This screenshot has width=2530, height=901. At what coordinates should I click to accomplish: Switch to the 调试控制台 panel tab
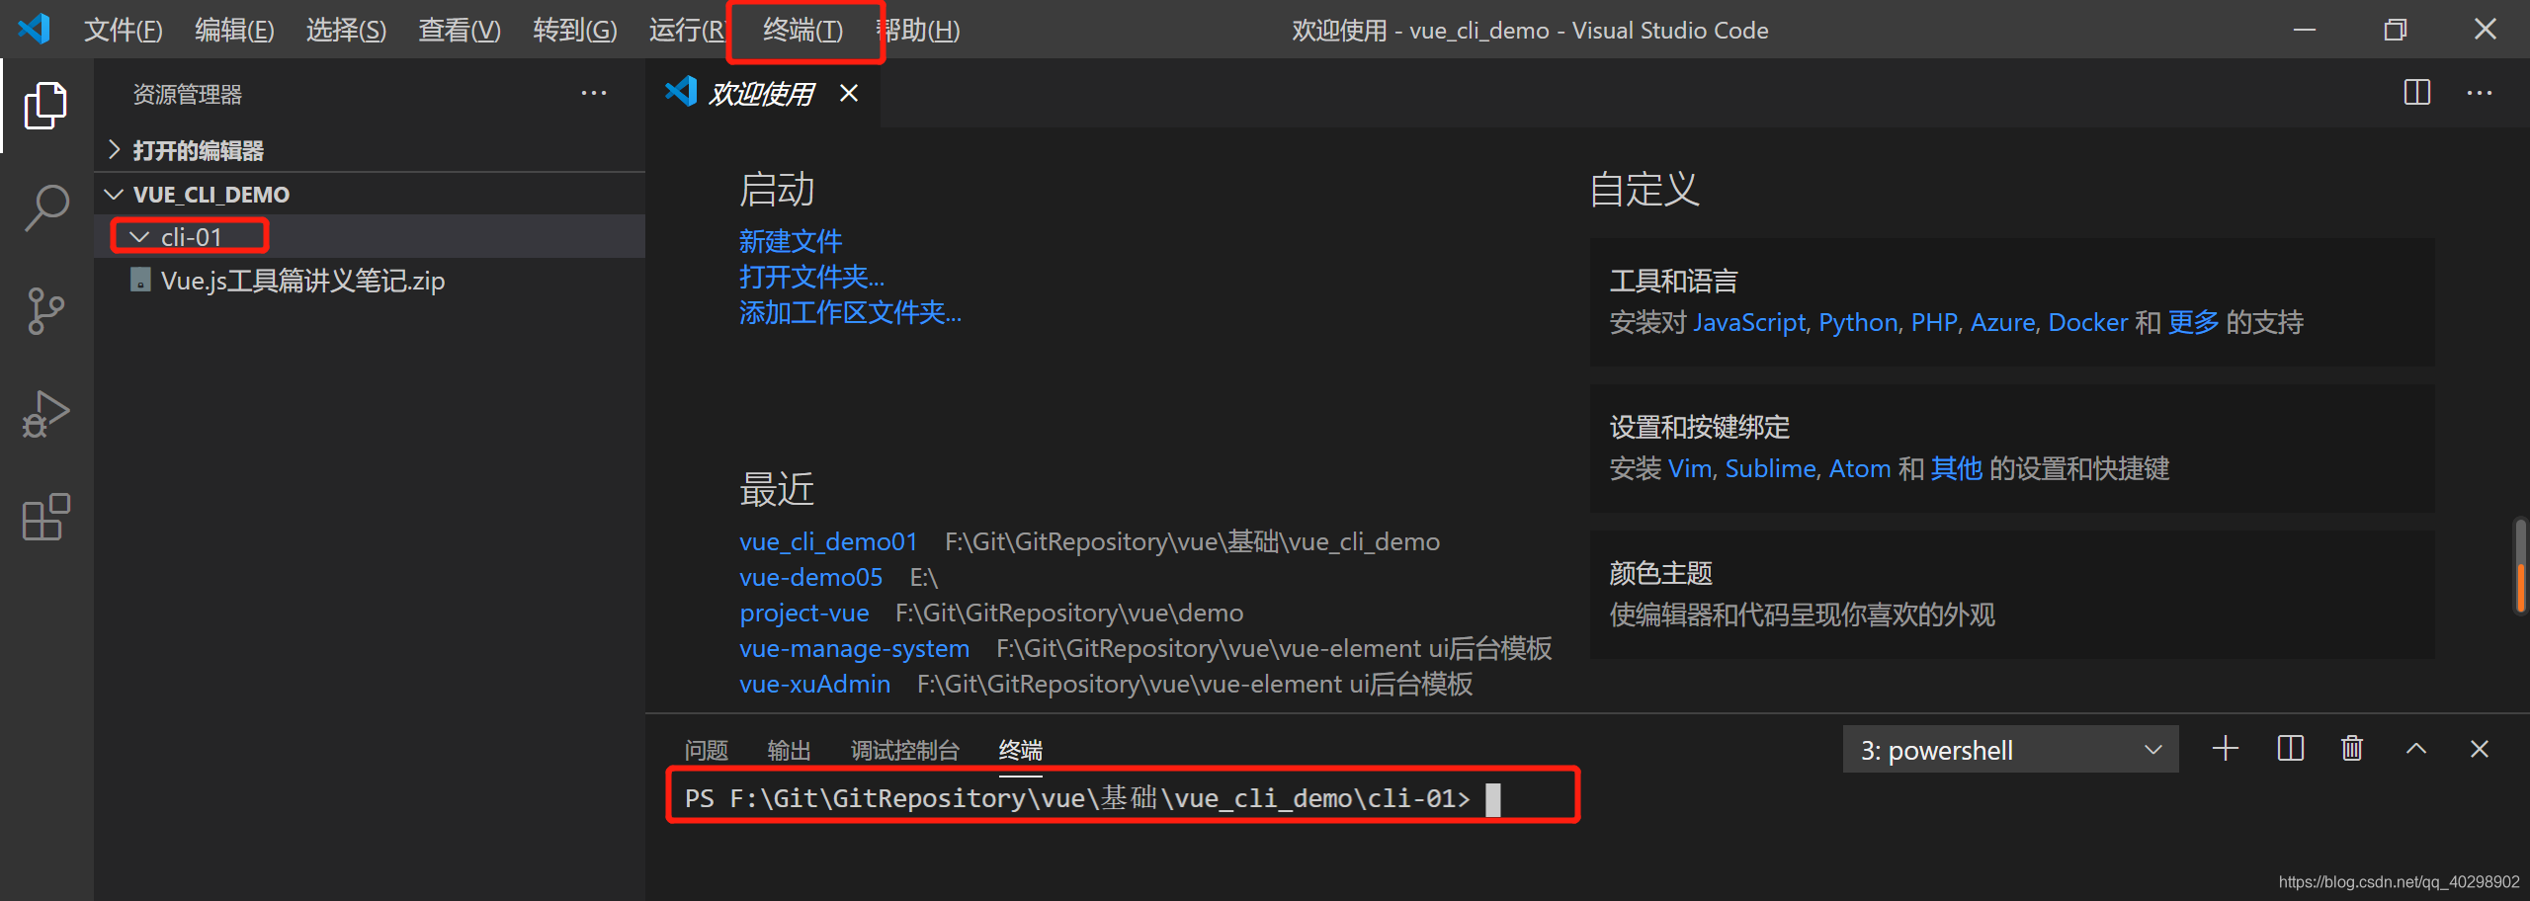point(905,751)
